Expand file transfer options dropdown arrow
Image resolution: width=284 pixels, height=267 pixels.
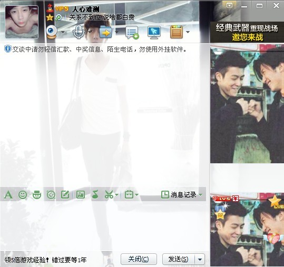116,32
